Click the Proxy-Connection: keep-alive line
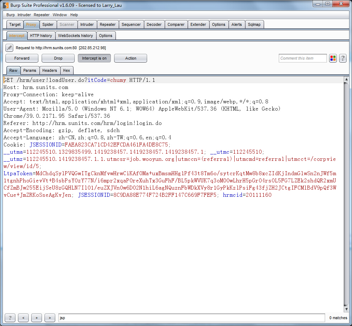This screenshot has width=352, height=326. 48,94
